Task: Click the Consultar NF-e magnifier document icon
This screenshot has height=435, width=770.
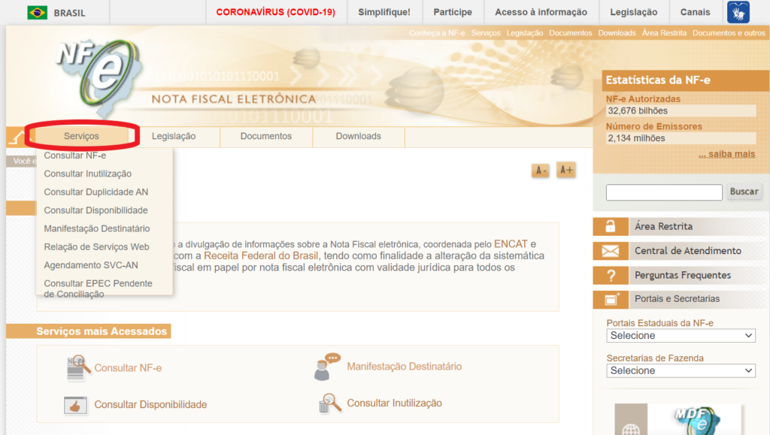Action: (x=78, y=367)
